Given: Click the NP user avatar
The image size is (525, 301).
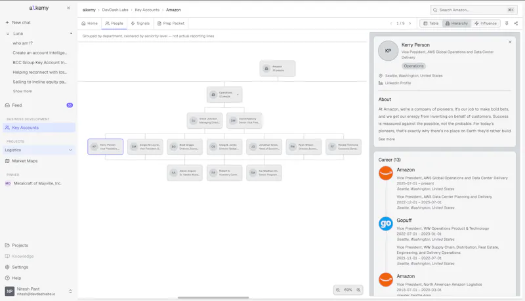Looking at the screenshot, I should click(x=10, y=291).
